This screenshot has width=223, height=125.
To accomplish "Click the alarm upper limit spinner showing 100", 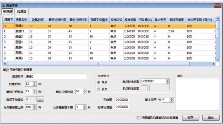I will pos(31,107).
